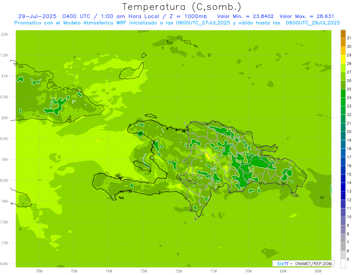Click the yellow hot spot in central Hispaniola
Viewport: 357px width, 275px height.
(x=208, y=156)
